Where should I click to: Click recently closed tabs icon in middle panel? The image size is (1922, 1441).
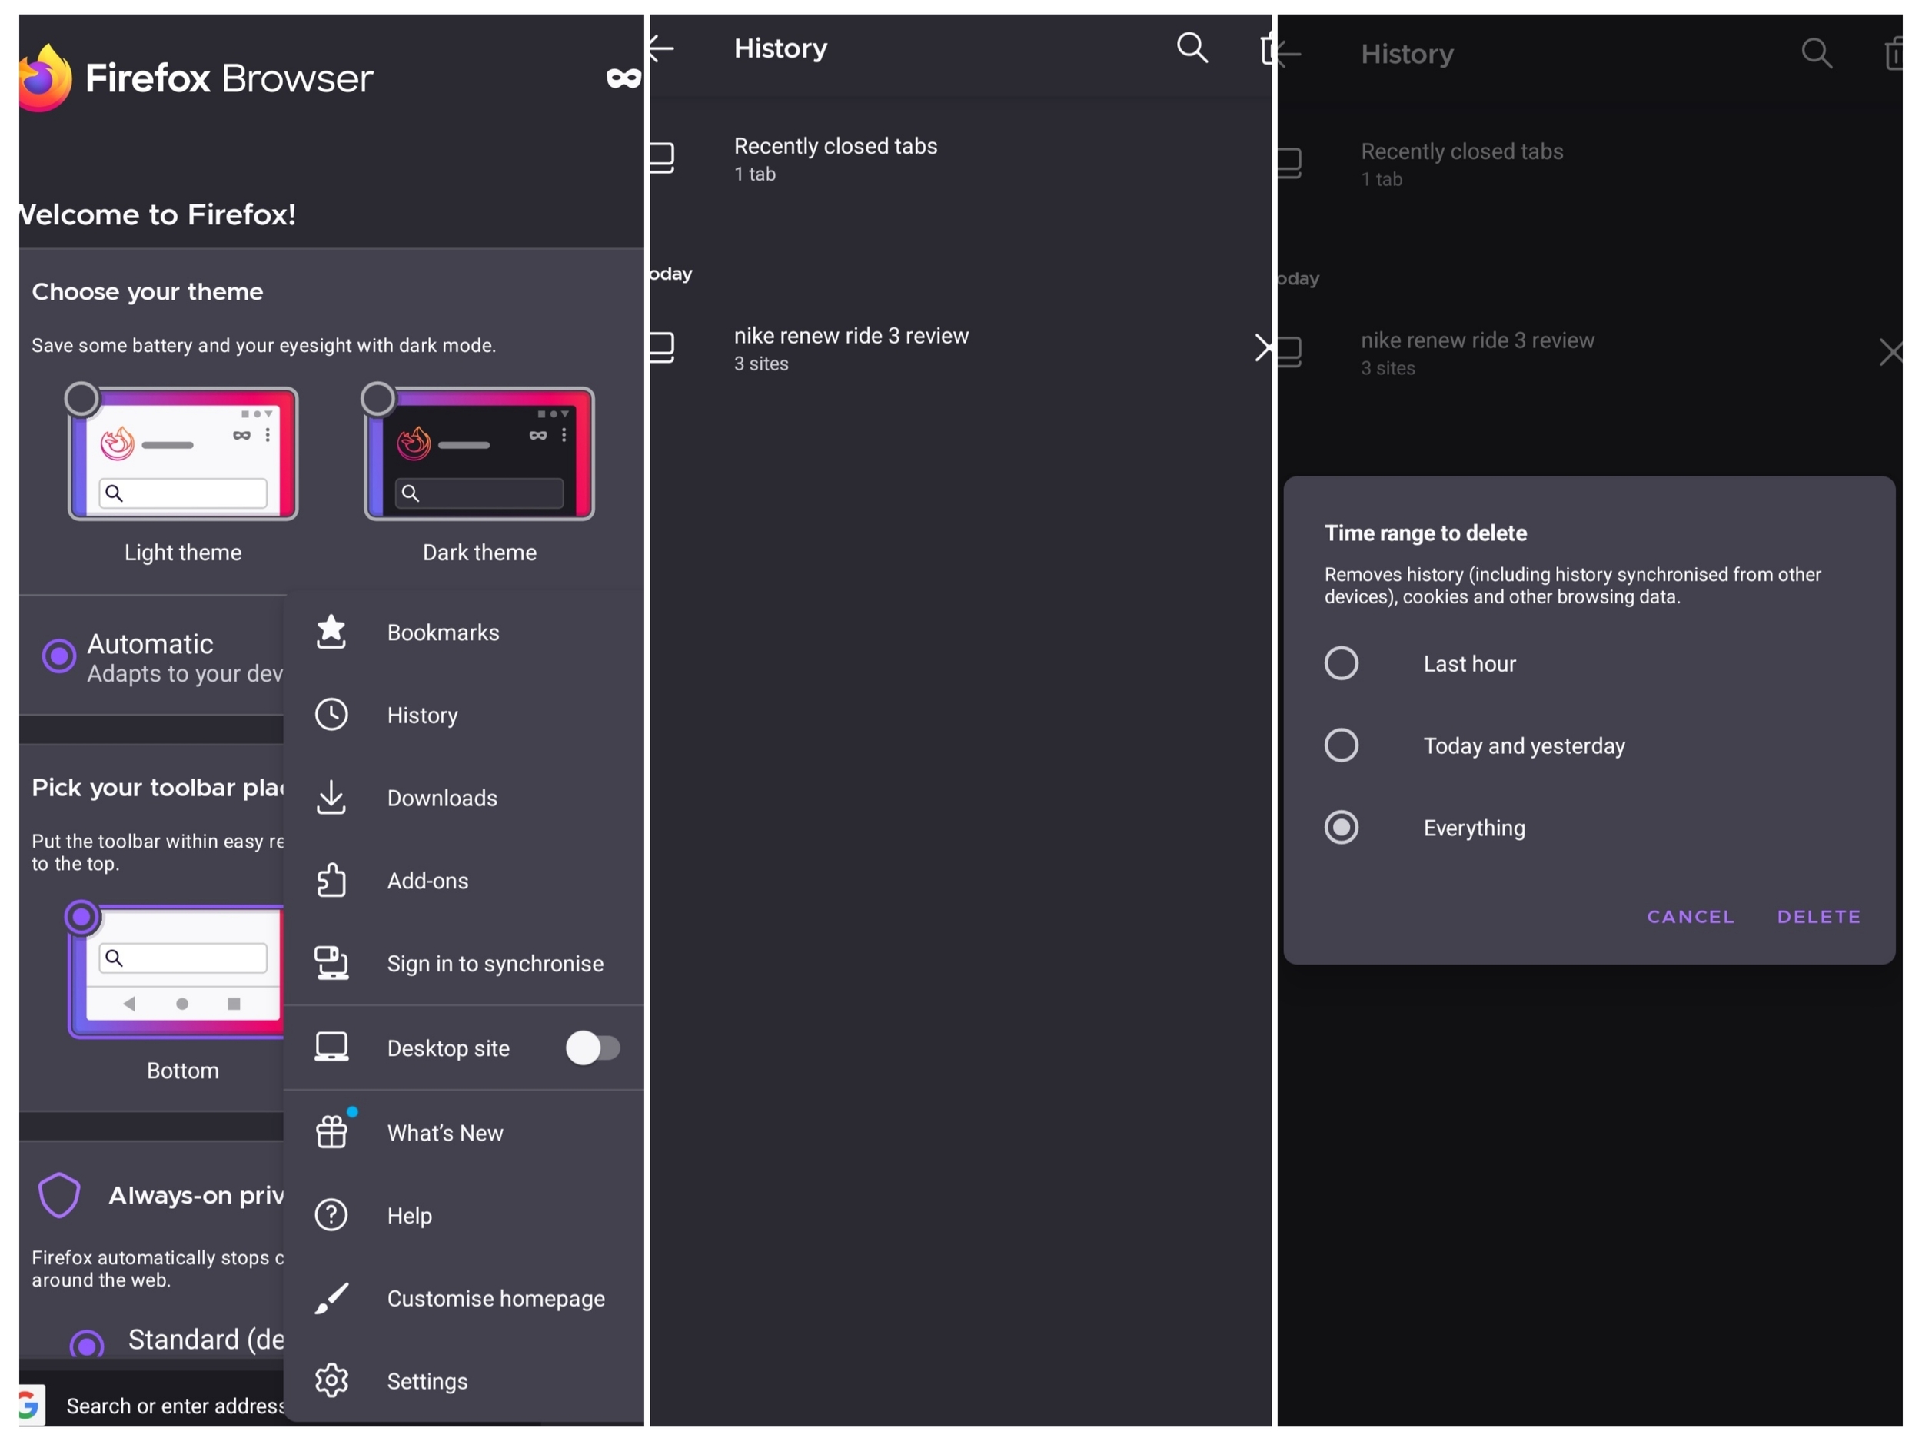click(662, 158)
